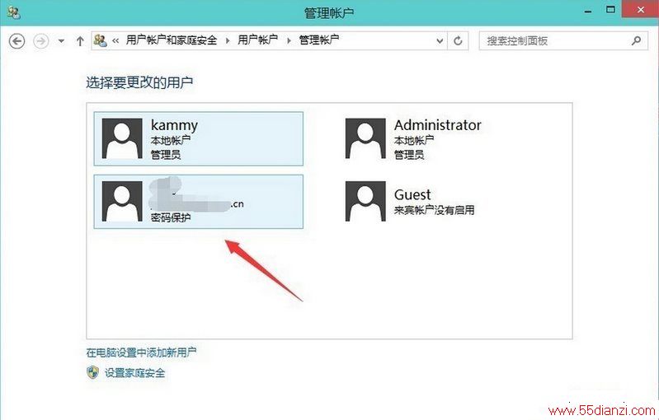
Task: Minimize the 管理帐户 window
Action: (x=588, y=12)
